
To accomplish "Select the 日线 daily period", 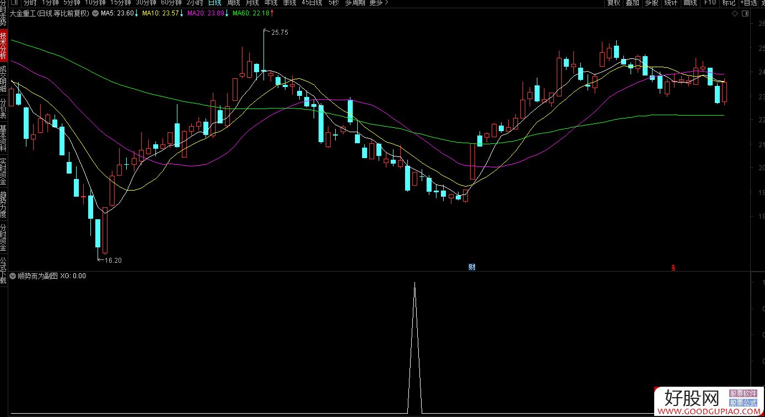I will [215, 3].
